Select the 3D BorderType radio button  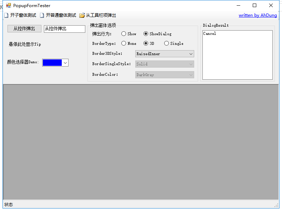click(x=146, y=43)
